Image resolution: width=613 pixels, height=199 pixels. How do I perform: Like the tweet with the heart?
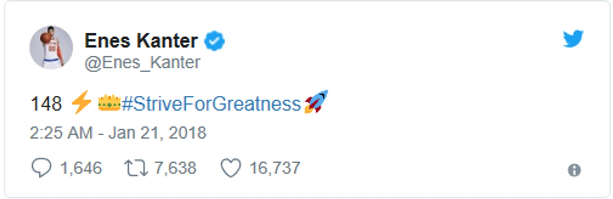click(231, 168)
